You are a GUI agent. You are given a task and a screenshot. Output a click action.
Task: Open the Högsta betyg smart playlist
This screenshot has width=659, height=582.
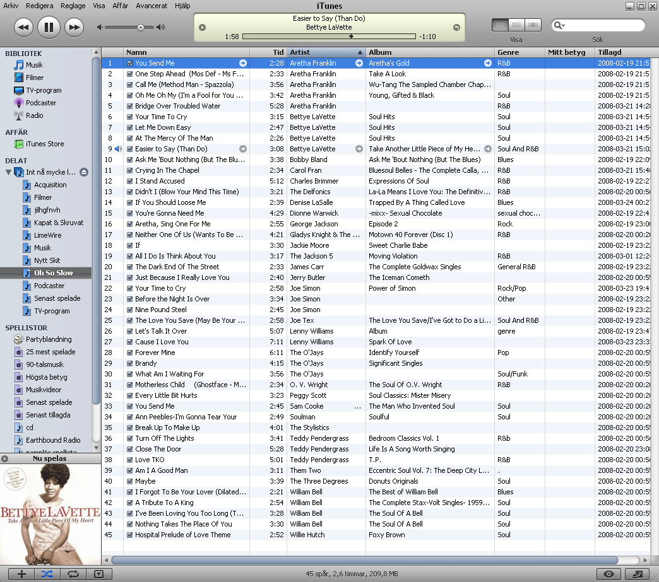(46, 377)
